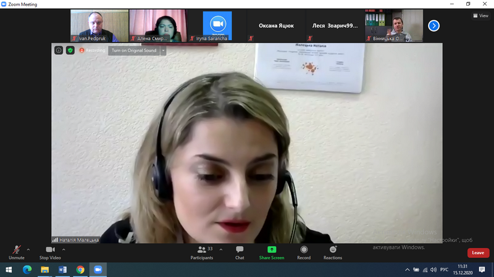This screenshot has height=277, width=494.
Task: Open Word from taskbar
Action: point(62,270)
